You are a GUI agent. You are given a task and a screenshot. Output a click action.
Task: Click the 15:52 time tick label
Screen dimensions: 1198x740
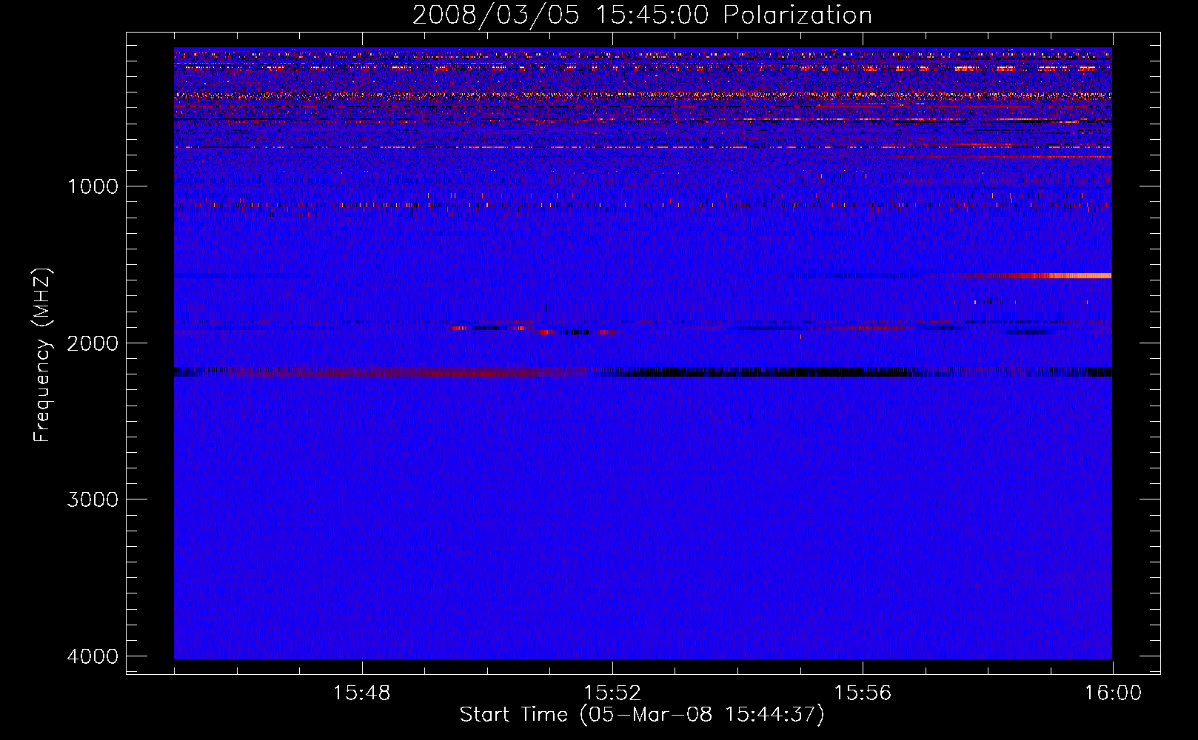click(x=612, y=693)
